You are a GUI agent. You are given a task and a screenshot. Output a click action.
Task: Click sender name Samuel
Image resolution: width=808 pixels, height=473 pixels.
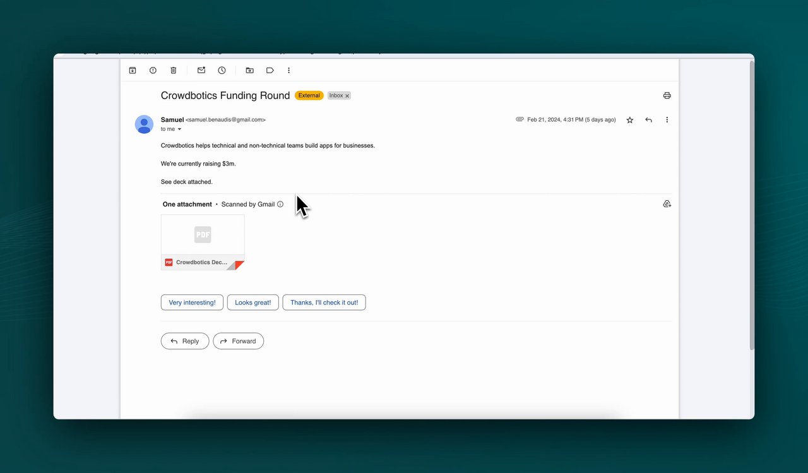pos(172,119)
